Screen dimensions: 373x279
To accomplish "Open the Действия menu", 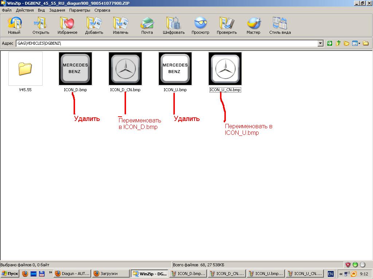I will point(25,10).
